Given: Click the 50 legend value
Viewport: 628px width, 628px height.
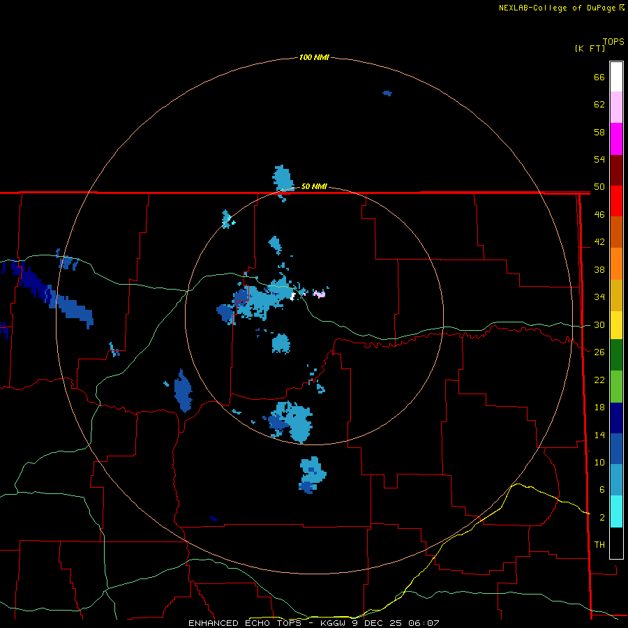Looking at the screenshot, I should pos(599,186).
